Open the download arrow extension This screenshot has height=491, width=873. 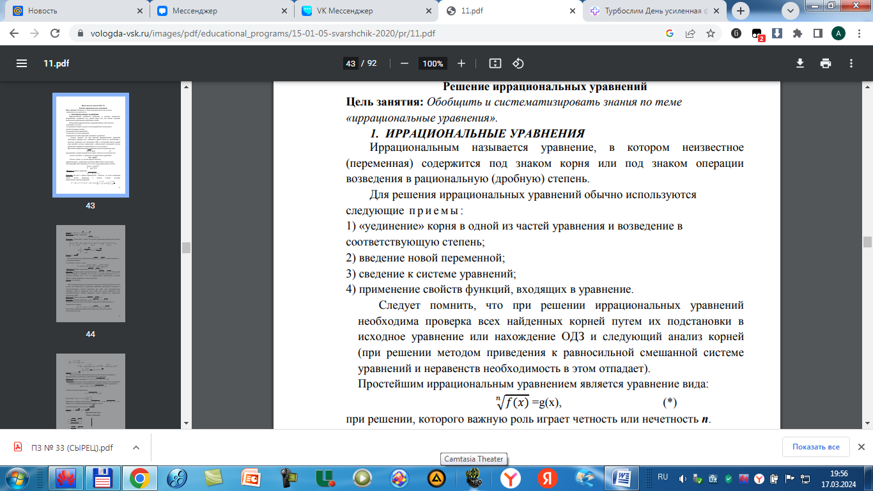click(x=777, y=33)
